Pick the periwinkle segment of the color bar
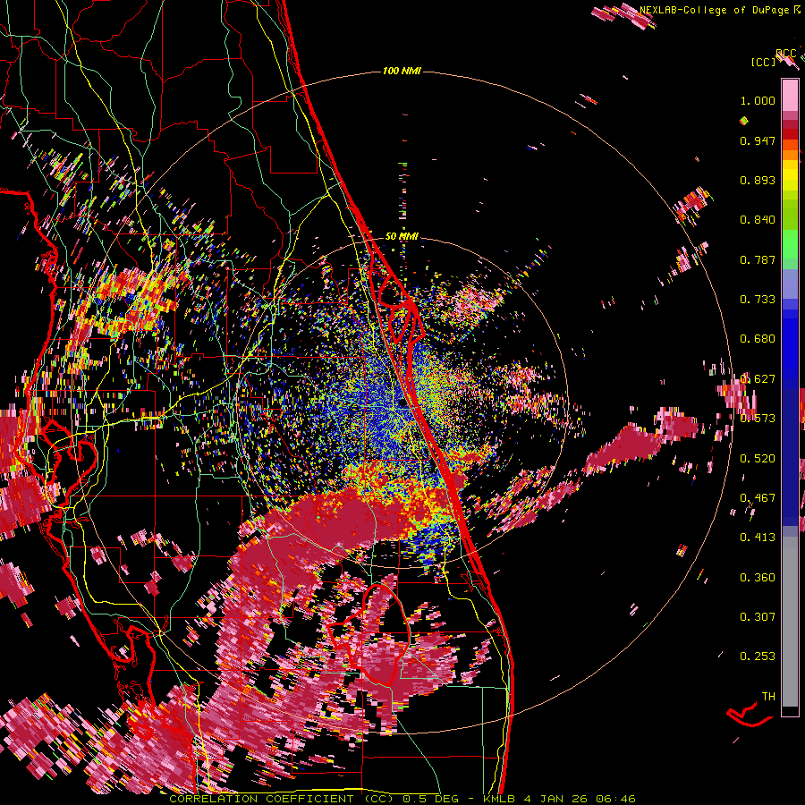The width and height of the screenshot is (805, 805). coord(790,285)
